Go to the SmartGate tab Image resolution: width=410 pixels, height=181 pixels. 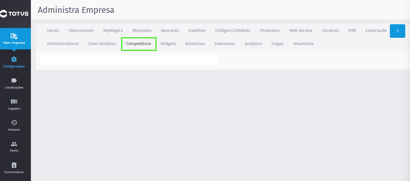pyautogui.click(x=303, y=43)
